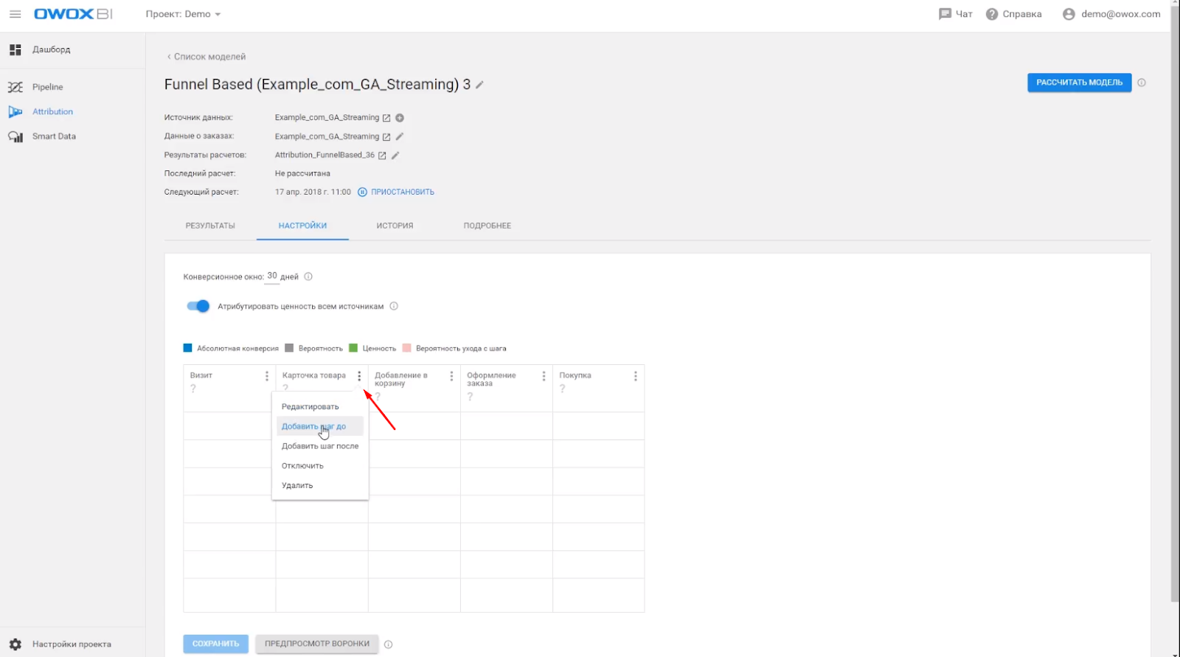
Task: Click the Приостановить link
Action: pos(402,192)
